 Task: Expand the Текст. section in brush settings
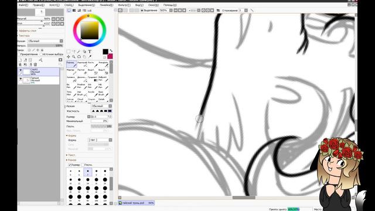pyautogui.click(x=67, y=155)
